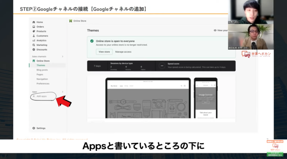This screenshot has width=287, height=159.
Task: Click the top presenter webcam video
Action: point(251,12)
